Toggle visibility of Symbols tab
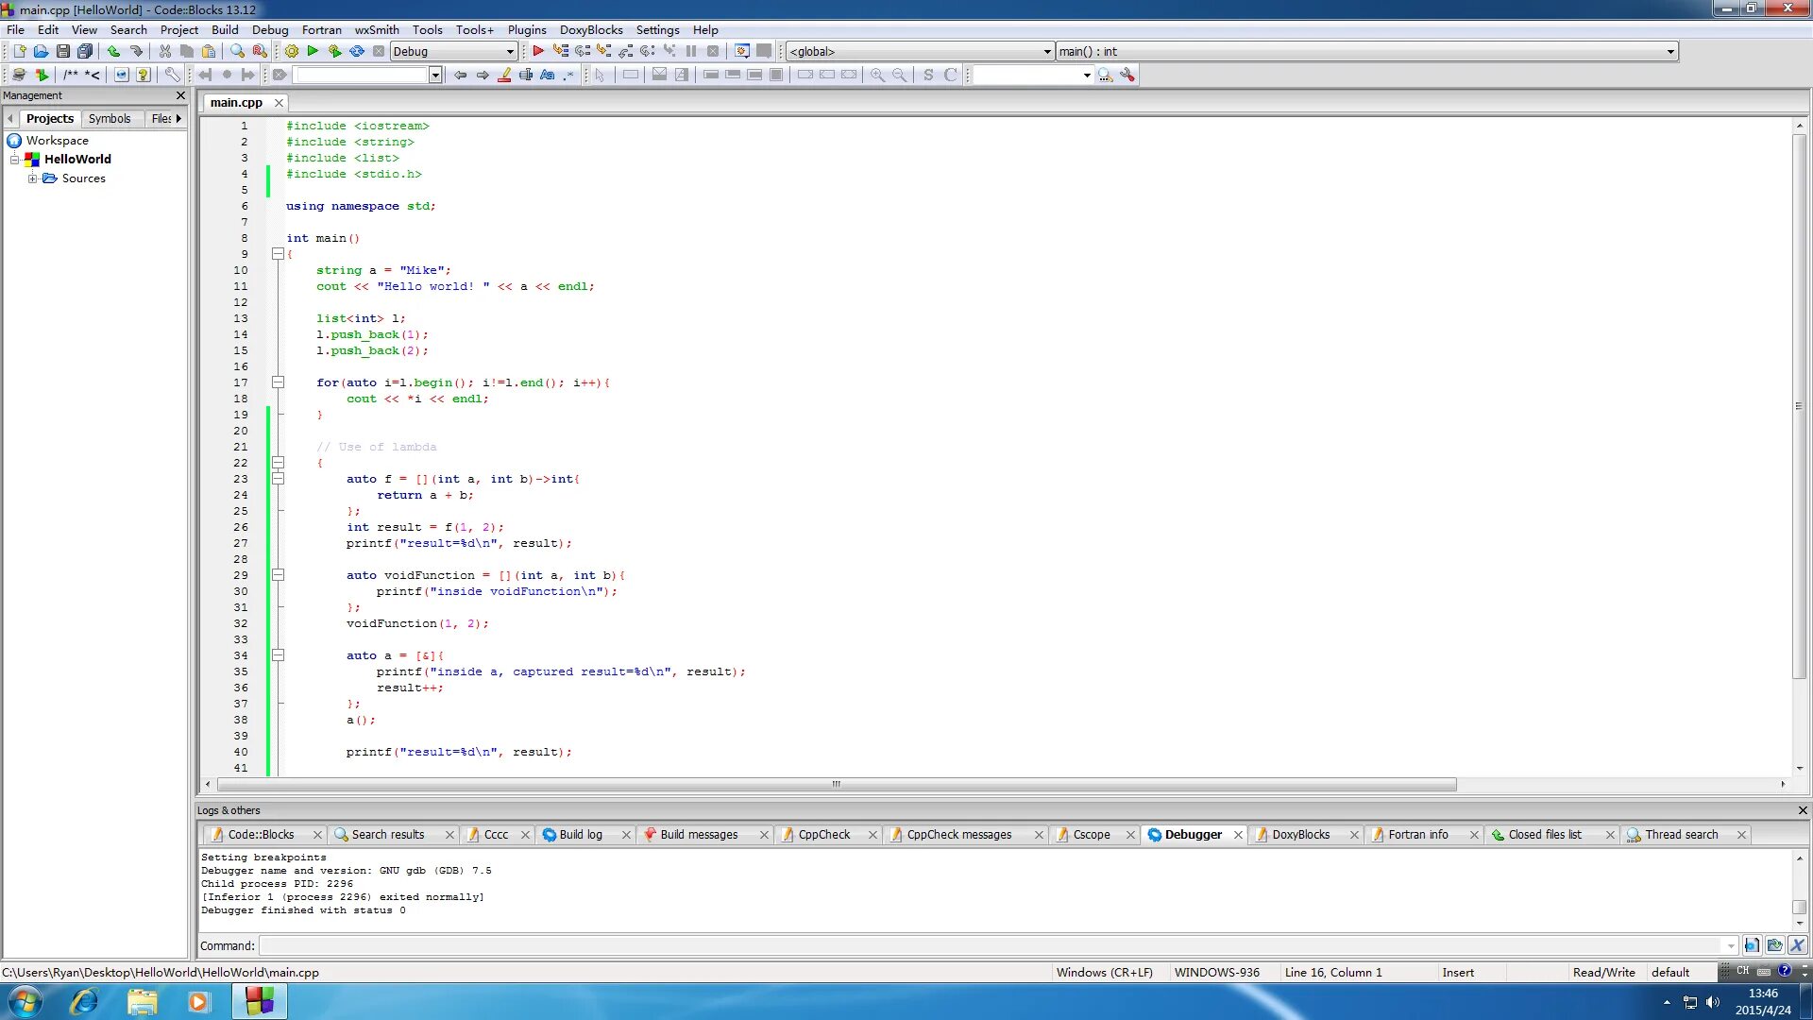The image size is (1813, 1020). [110, 118]
